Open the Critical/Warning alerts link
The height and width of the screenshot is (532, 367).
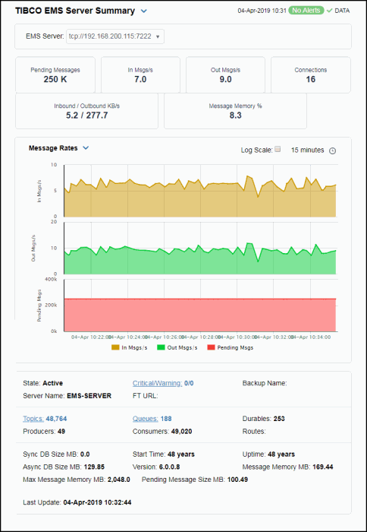[158, 383]
